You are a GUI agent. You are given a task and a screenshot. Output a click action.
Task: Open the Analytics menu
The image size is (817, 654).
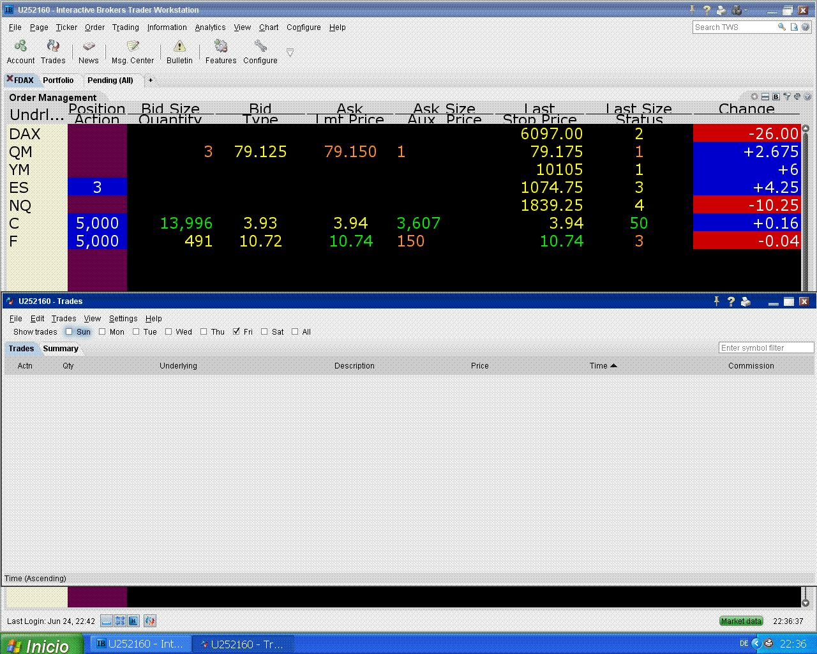[x=210, y=27]
